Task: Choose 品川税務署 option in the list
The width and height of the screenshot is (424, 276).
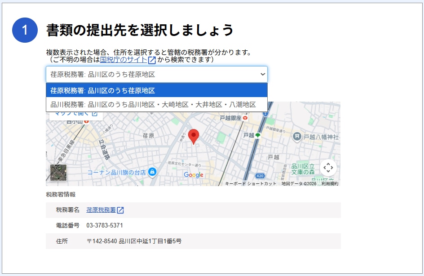Action: tap(157, 104)
